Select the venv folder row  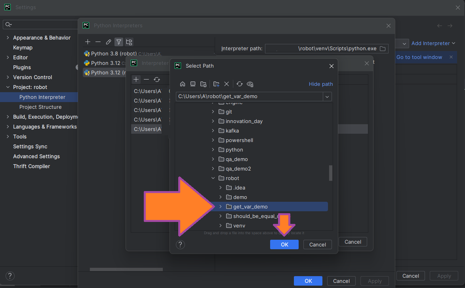(252, 225)
